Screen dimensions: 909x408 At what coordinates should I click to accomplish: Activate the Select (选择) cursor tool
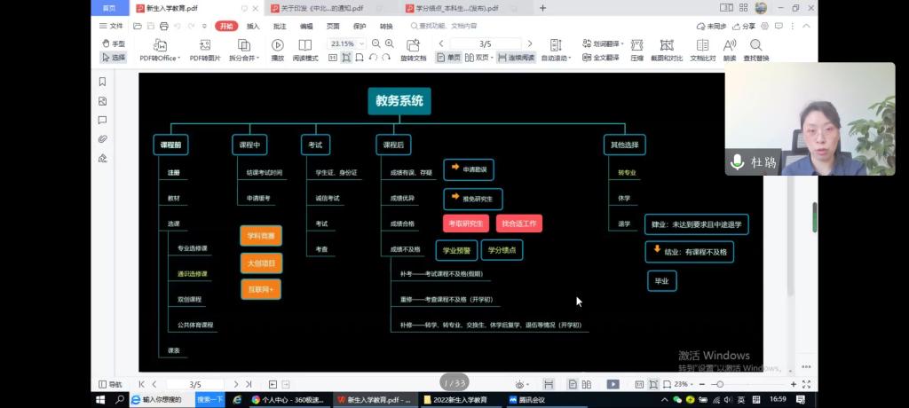coord(113,58)
